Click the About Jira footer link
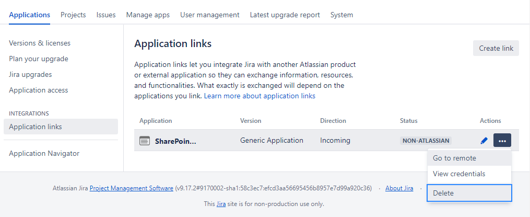 pos(399,188)
